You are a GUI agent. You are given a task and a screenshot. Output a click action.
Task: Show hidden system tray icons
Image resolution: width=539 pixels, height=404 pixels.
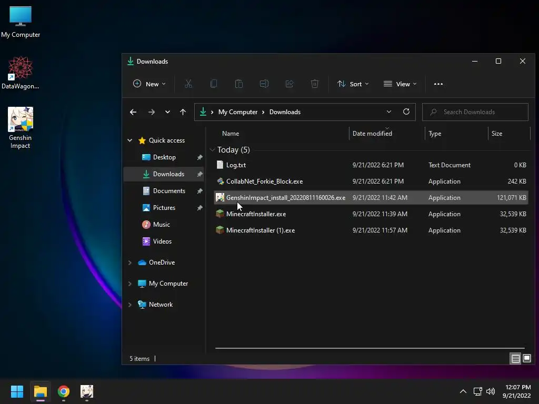pyautogui.click(x=463, y=391)
